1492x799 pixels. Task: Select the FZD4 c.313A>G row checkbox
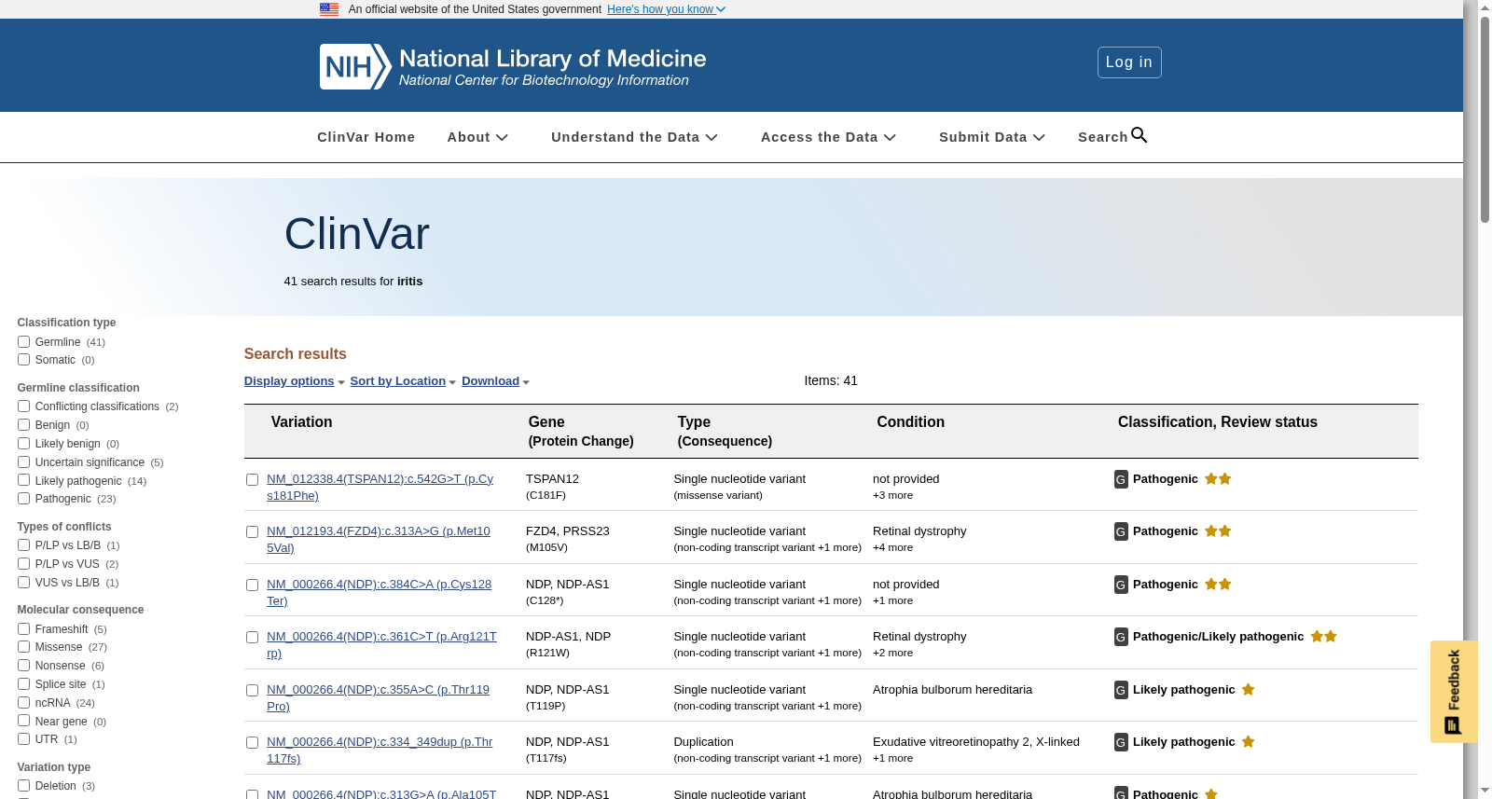pyautogui.click(x=252, y=531)
